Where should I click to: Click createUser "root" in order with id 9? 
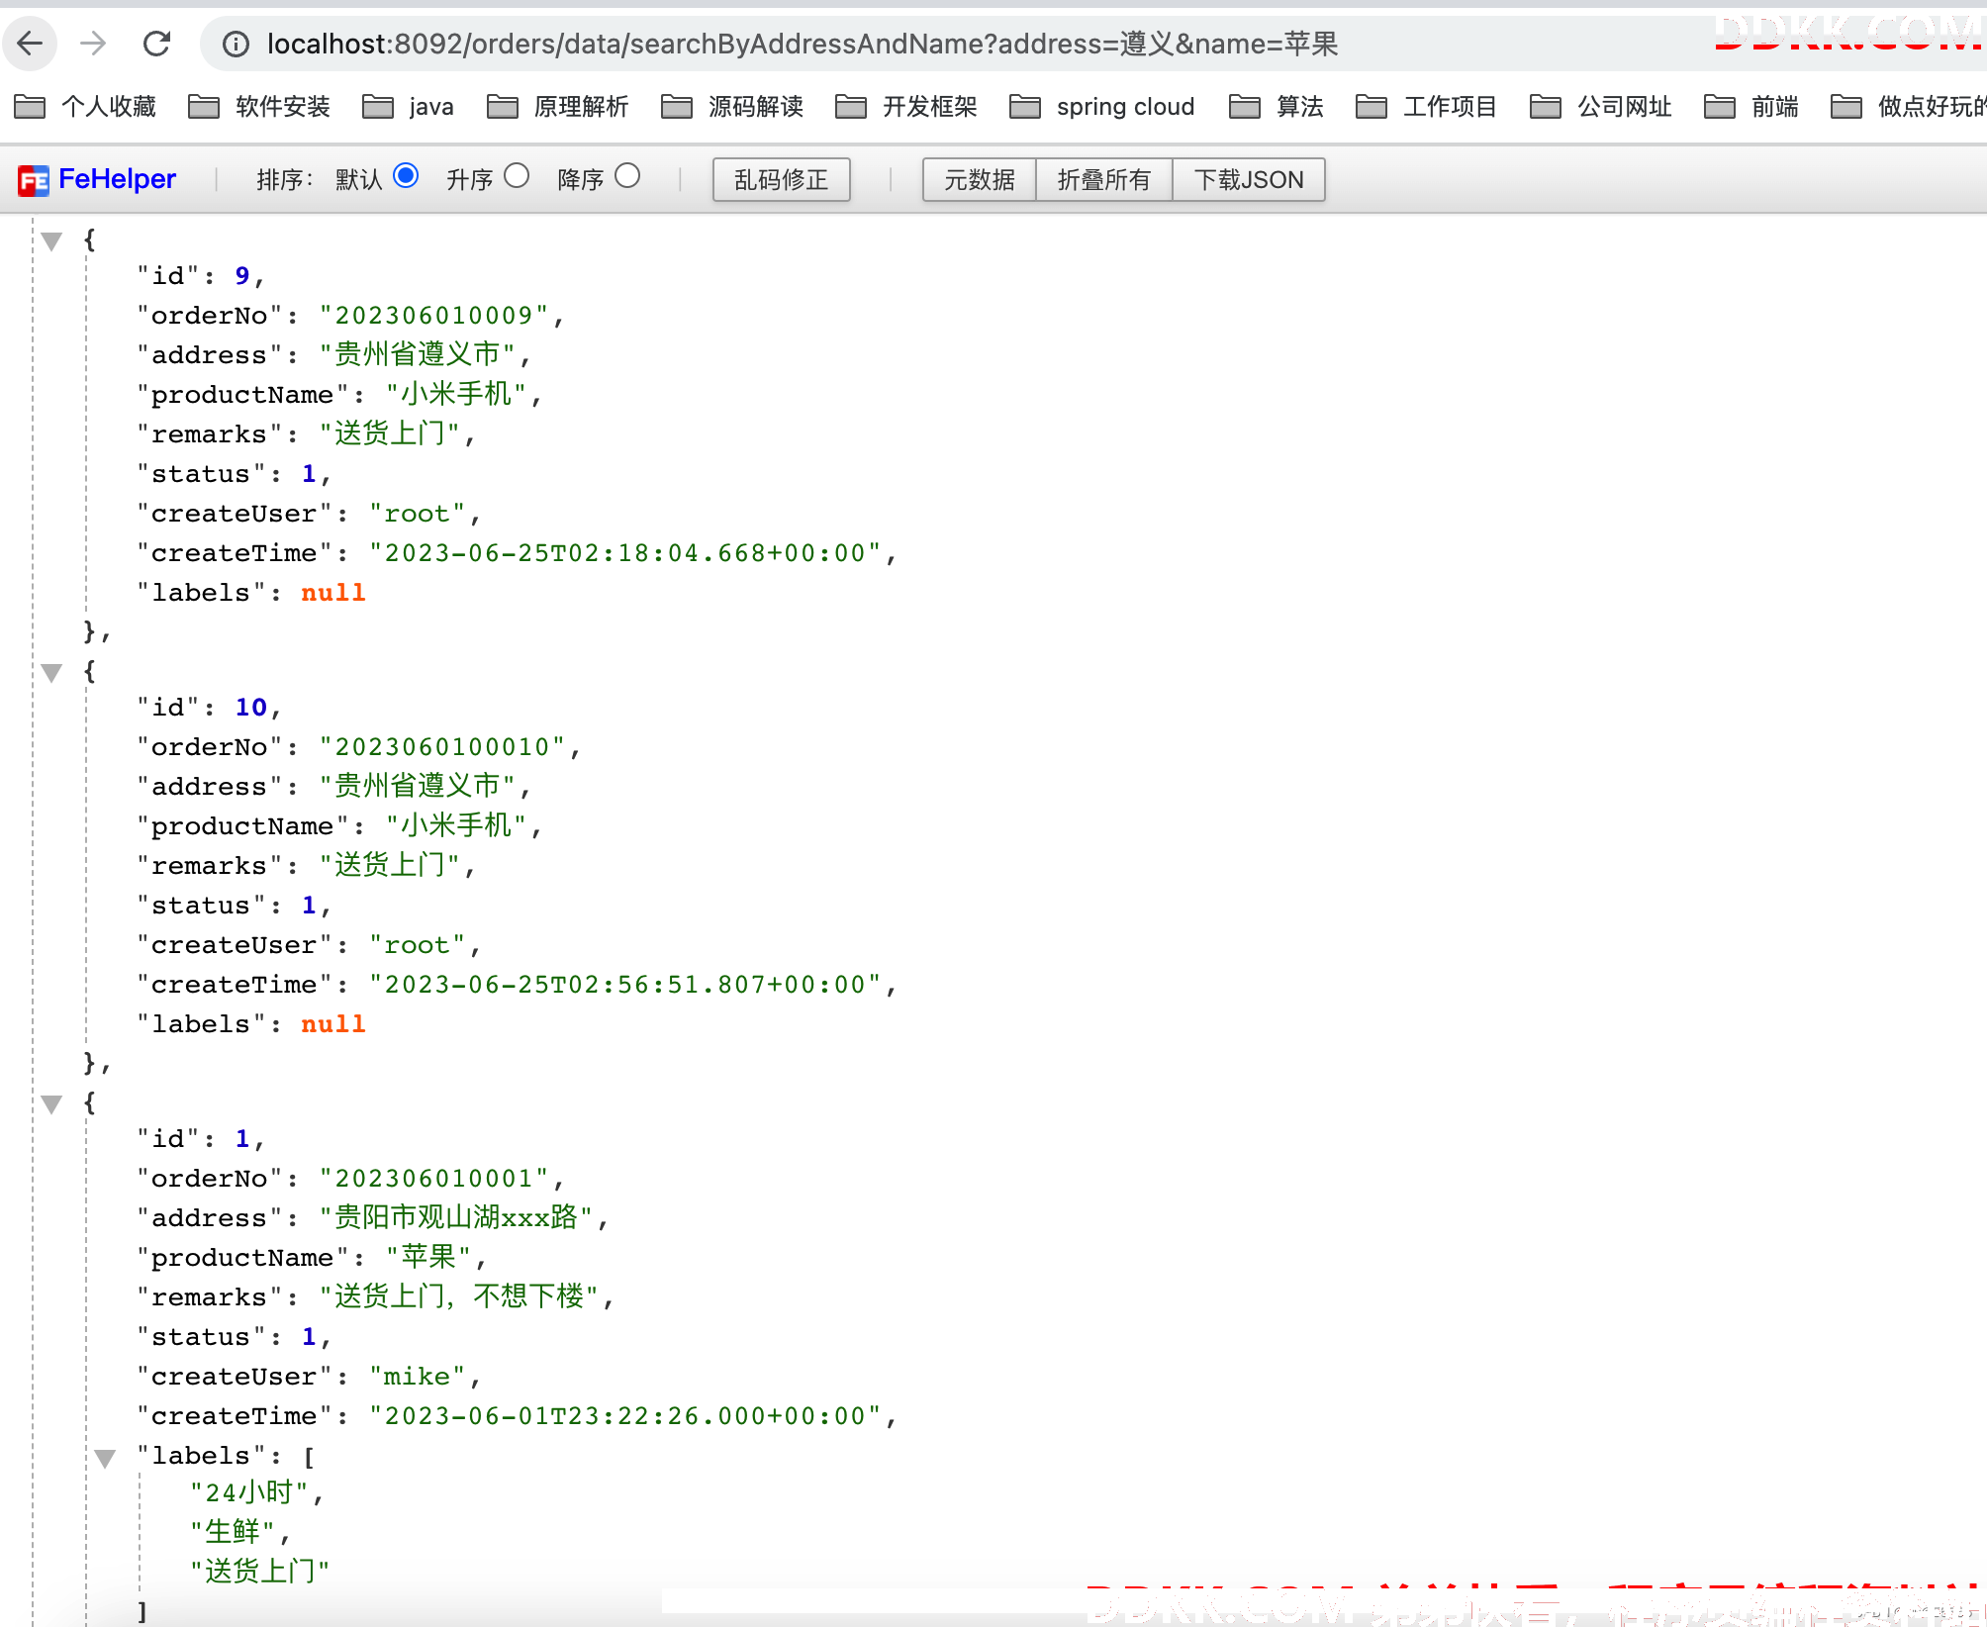(417, 514)
